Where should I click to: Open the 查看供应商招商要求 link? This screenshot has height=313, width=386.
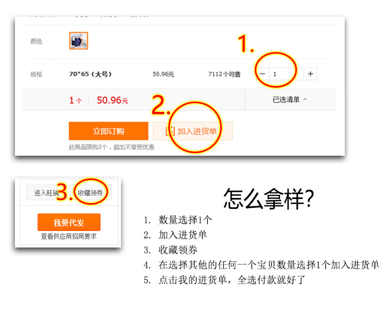(x=68, y=236)
